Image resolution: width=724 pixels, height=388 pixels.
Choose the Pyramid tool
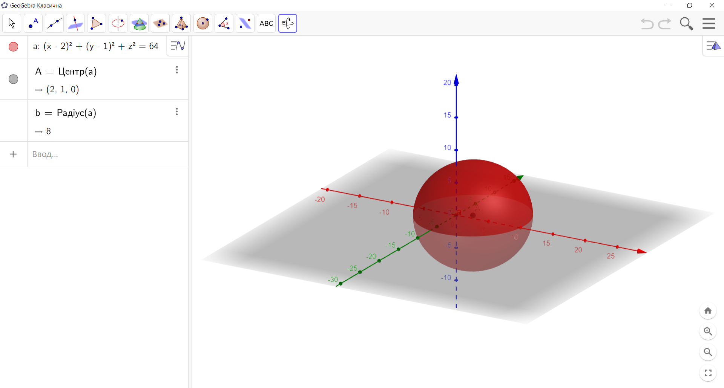pos(181,23)
